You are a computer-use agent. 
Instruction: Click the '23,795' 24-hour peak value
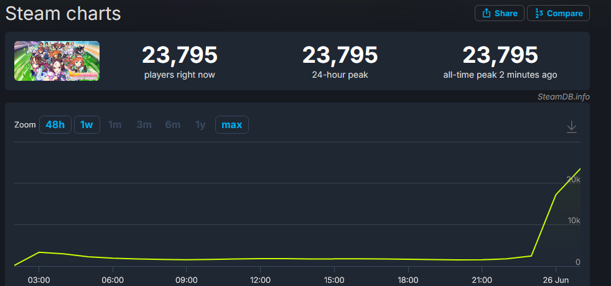point(340,55)
